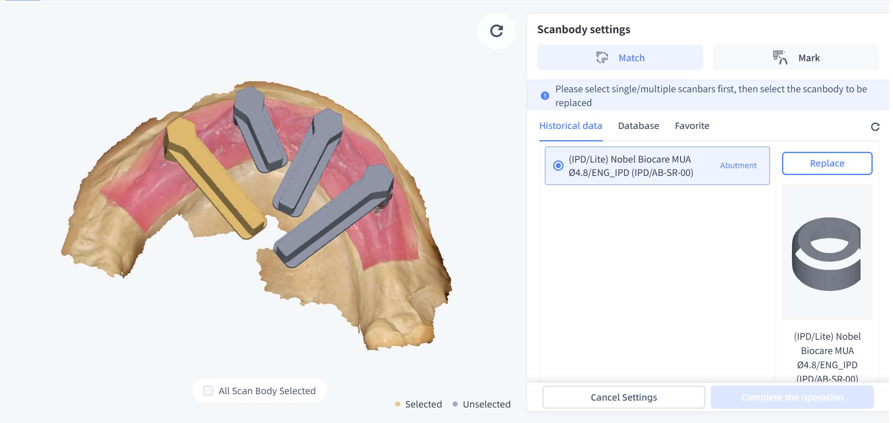893x423 pixels.
Task: Switch to the Database tab
Action: tap(638, 126)
